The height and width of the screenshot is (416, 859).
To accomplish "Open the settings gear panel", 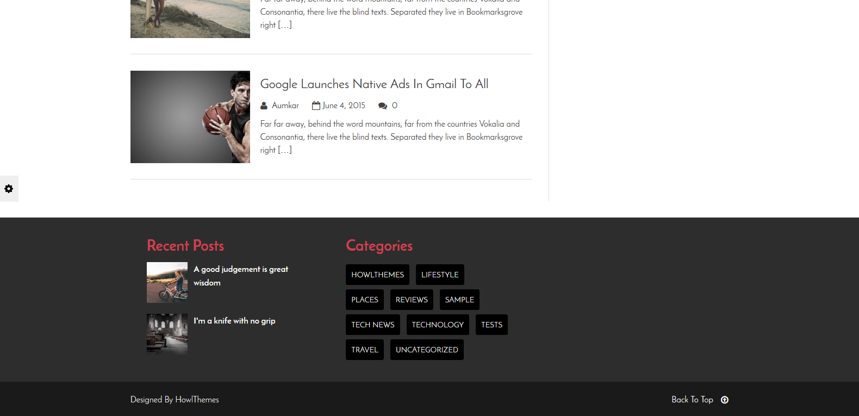I will tap(9, 189).
